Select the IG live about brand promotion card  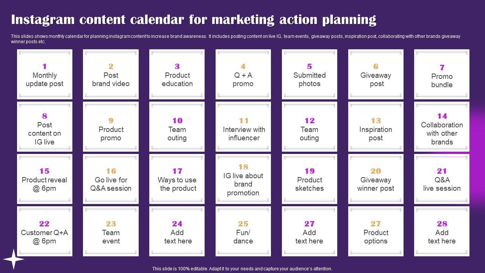(x=243, y=179)
